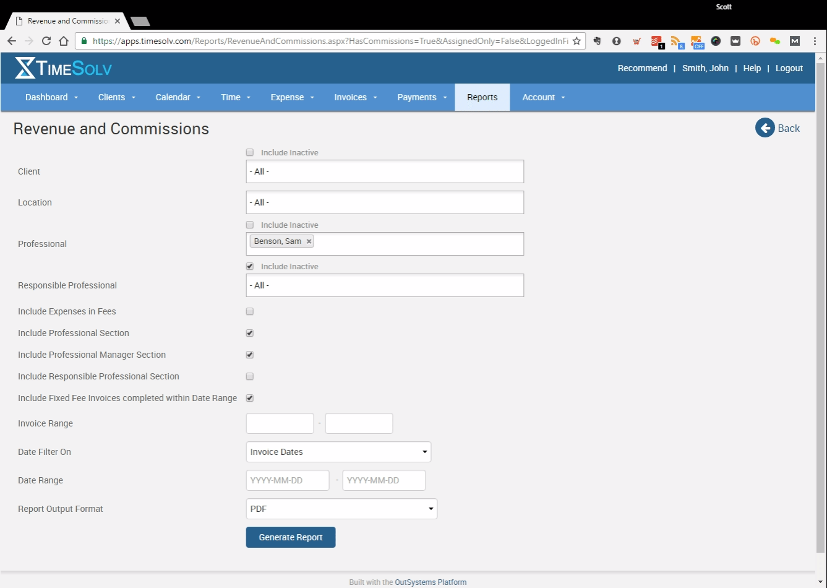Click the Logout link
The image size is (827, 588).
point(789,68)
